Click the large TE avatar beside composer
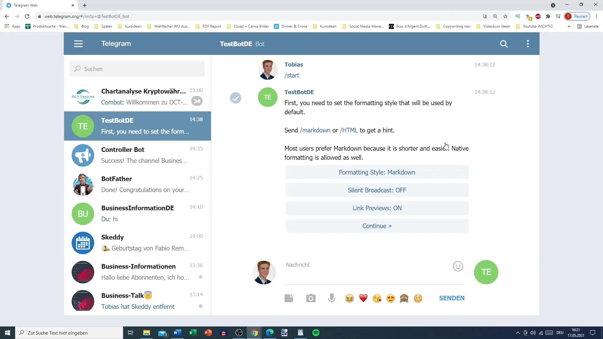This screenshot has width=603, height=339. (486, 272)
